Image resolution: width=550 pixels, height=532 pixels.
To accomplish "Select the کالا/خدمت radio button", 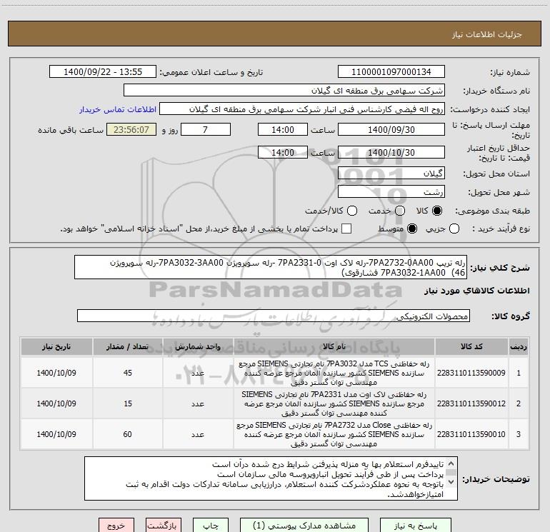I will point(352,211).
